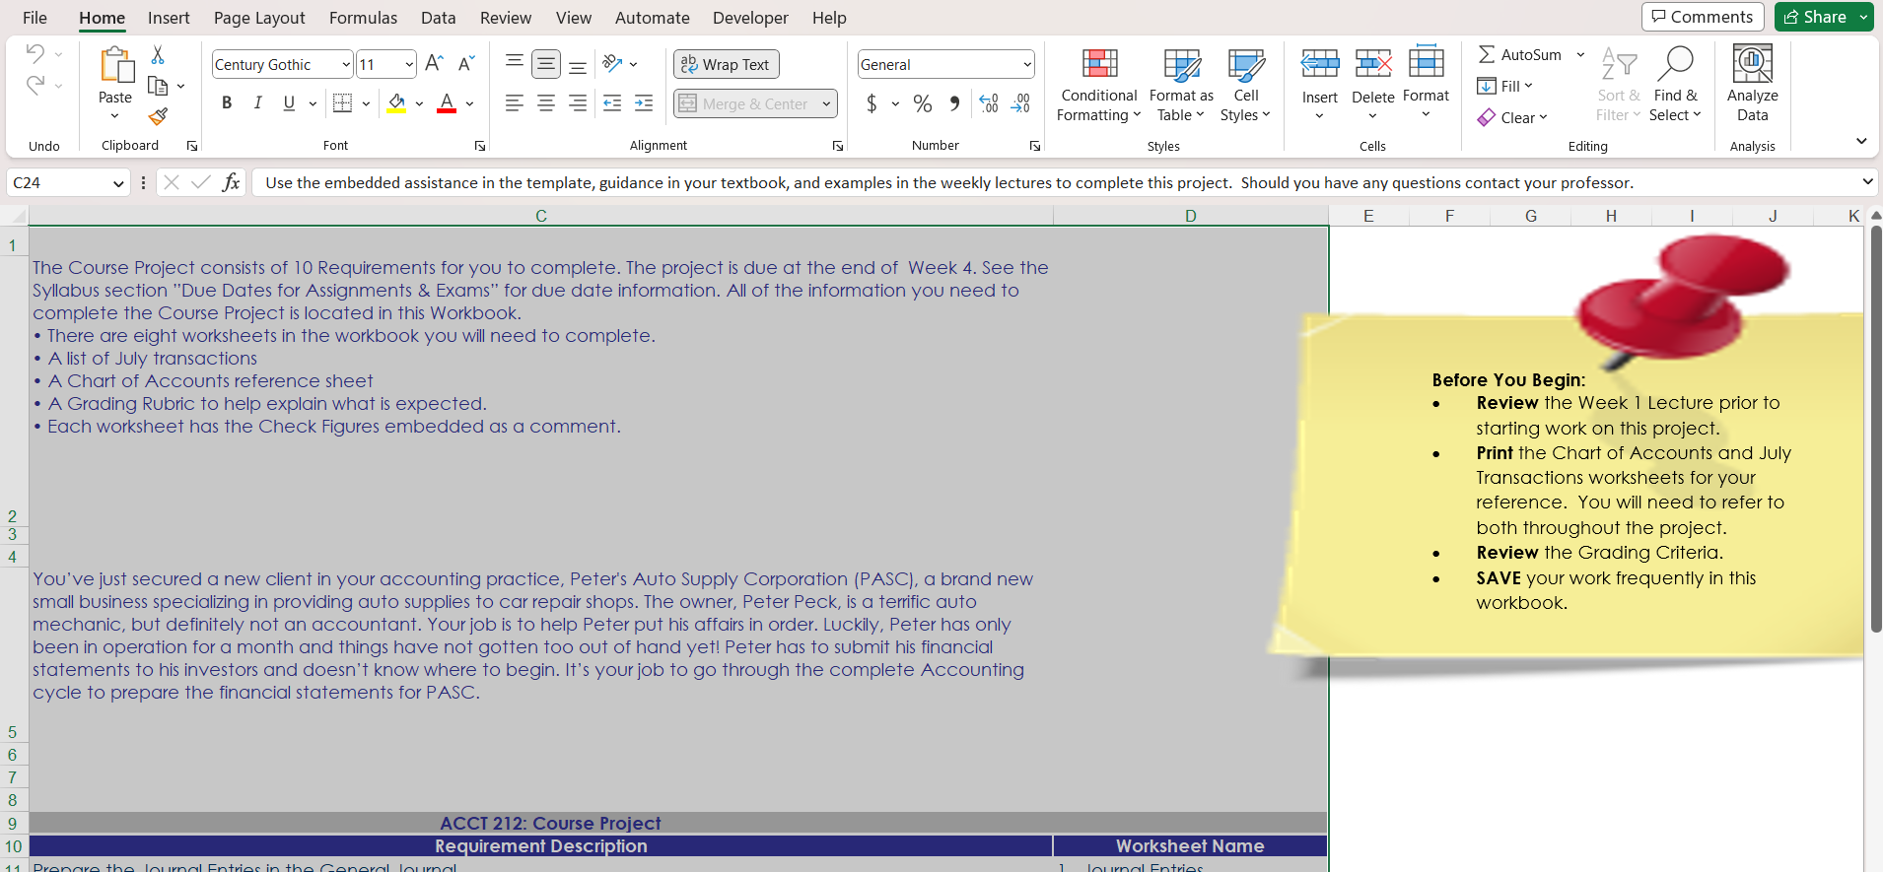Click the Share button
The image size is (1883, 872).
tap(1816, 17)
